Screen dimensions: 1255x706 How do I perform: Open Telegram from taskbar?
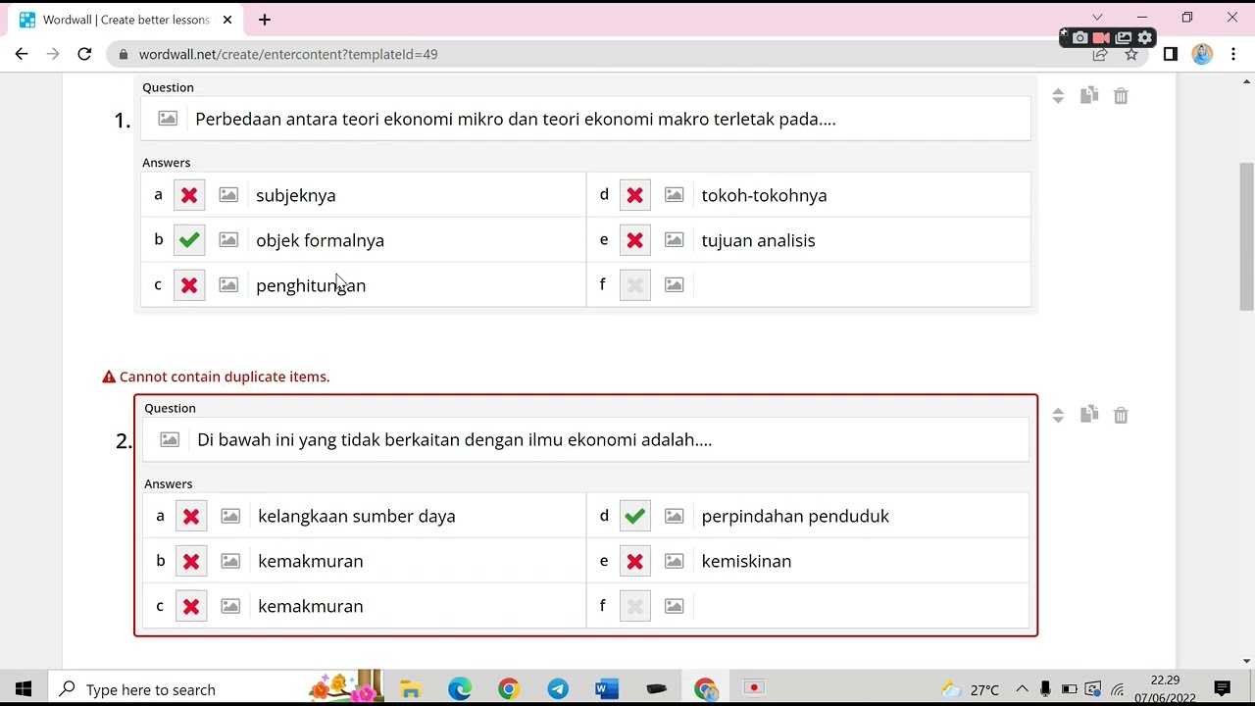point(558,689)
